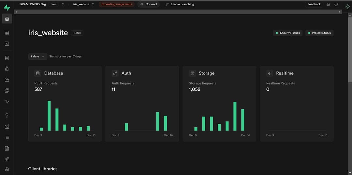This screenshot has height=175, width=352.
Task: Click the tallest bar in Storage chart
Action: (x=235, y=116)
